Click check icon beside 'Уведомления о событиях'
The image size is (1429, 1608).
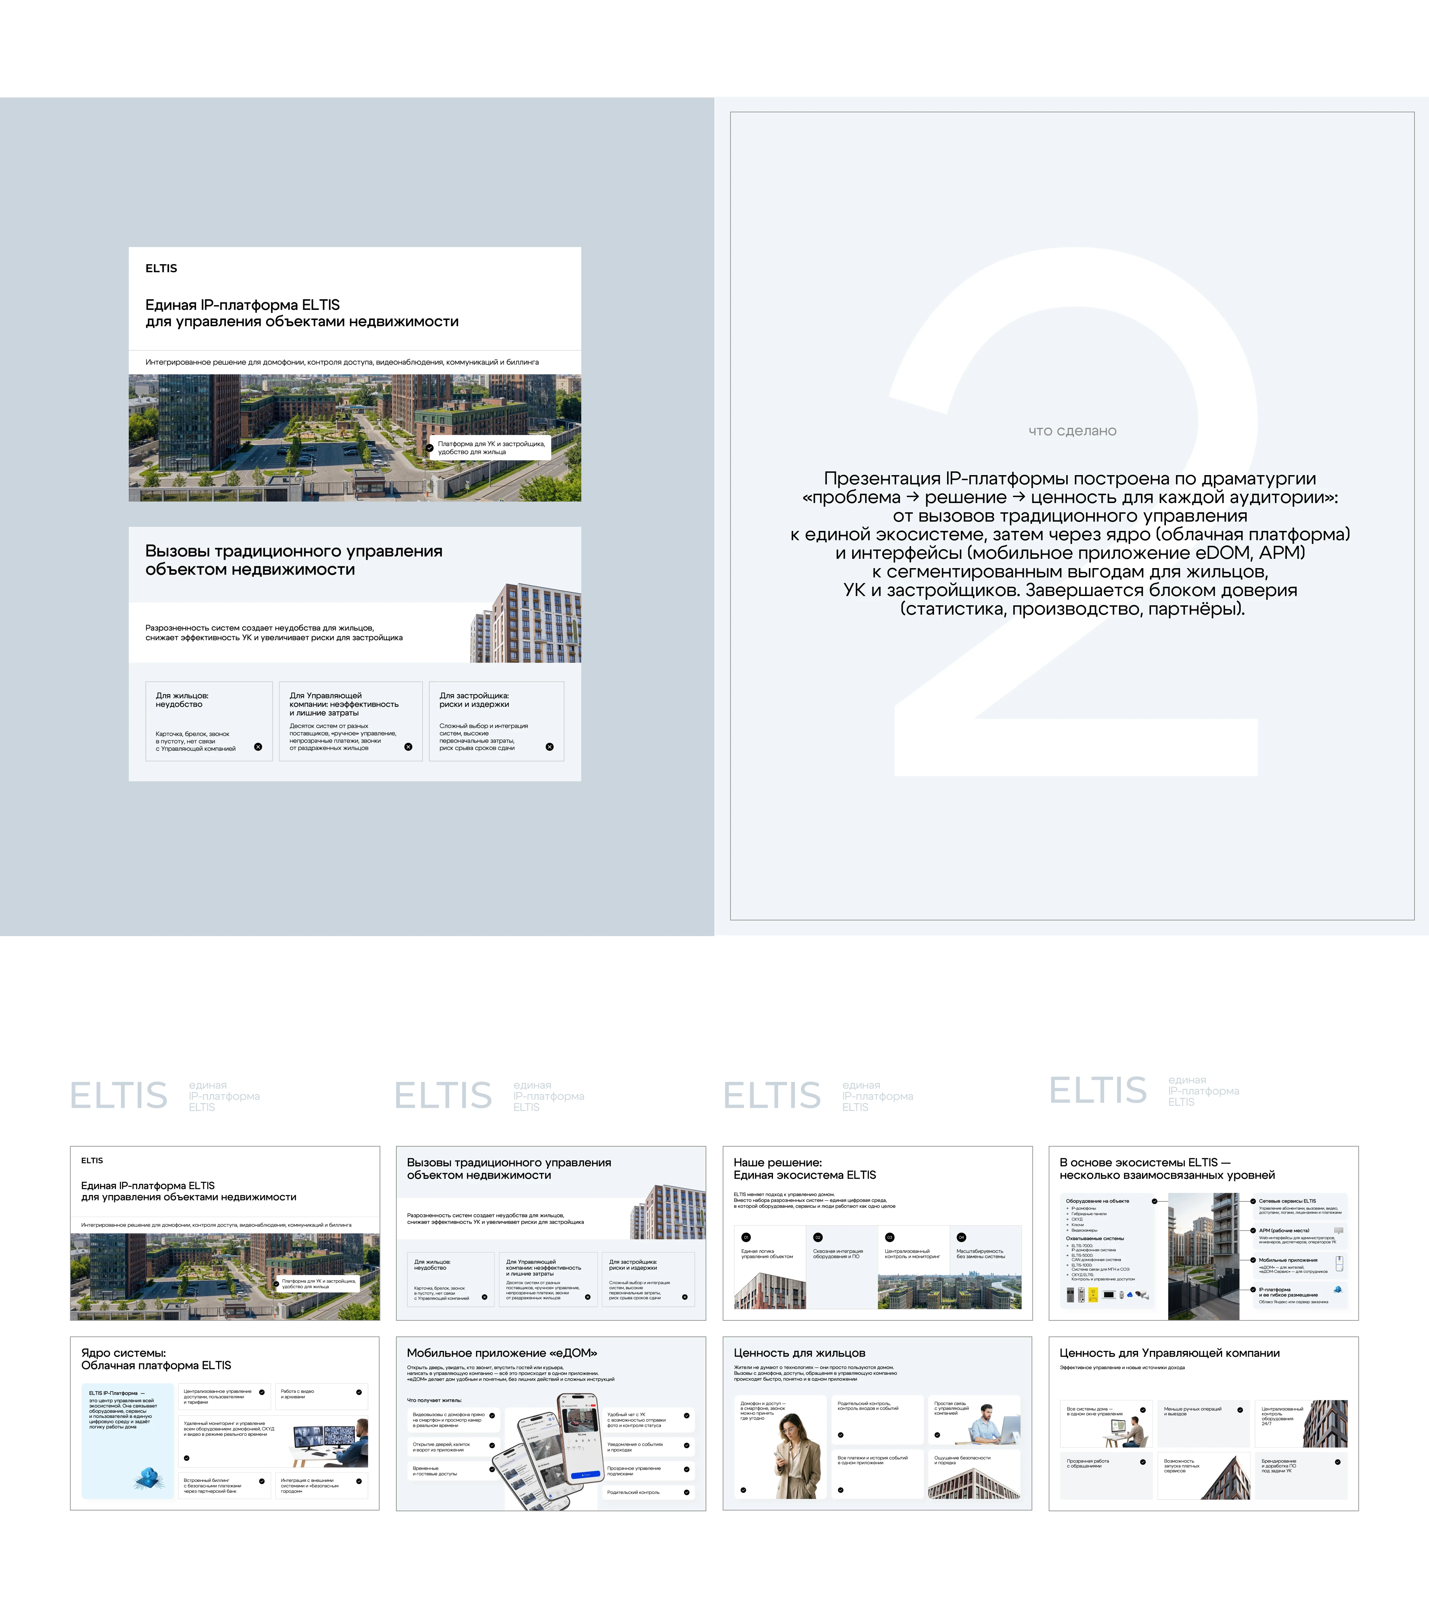[x=687, y=1445]
